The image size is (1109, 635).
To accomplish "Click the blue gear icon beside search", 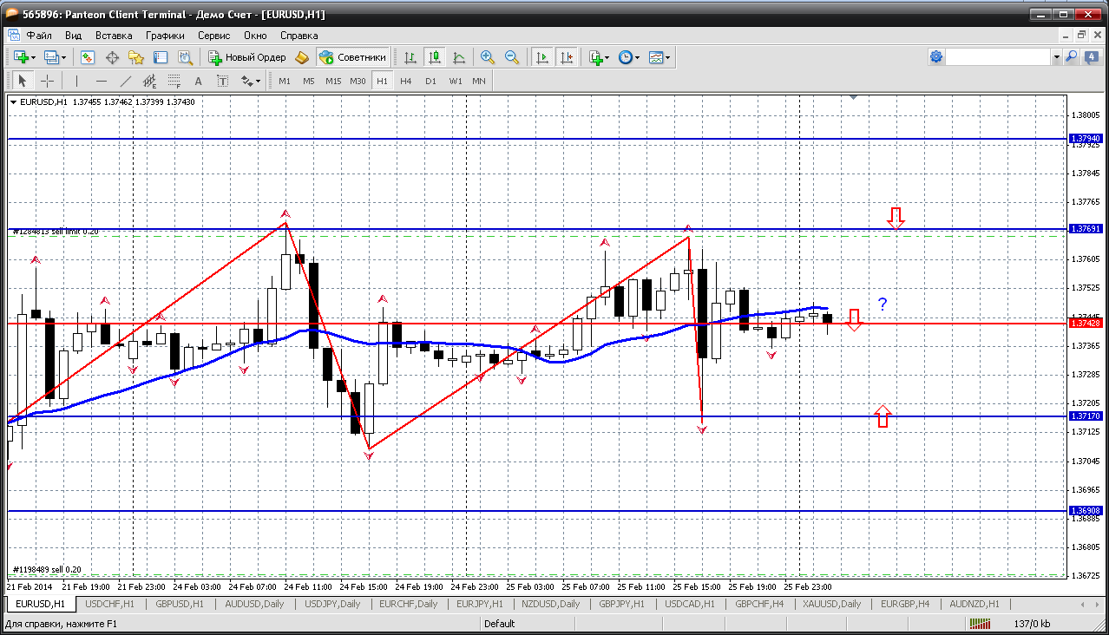I will (x=936, y=57).
